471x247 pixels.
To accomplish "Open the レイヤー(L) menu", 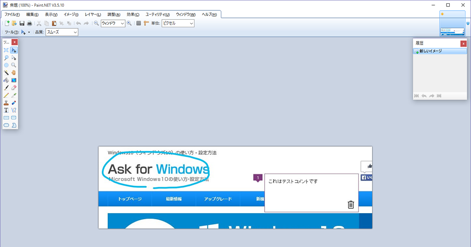I will 93,15.
